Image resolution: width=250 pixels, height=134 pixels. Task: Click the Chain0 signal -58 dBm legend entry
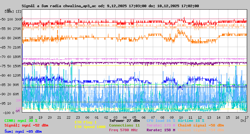point(201,125)
